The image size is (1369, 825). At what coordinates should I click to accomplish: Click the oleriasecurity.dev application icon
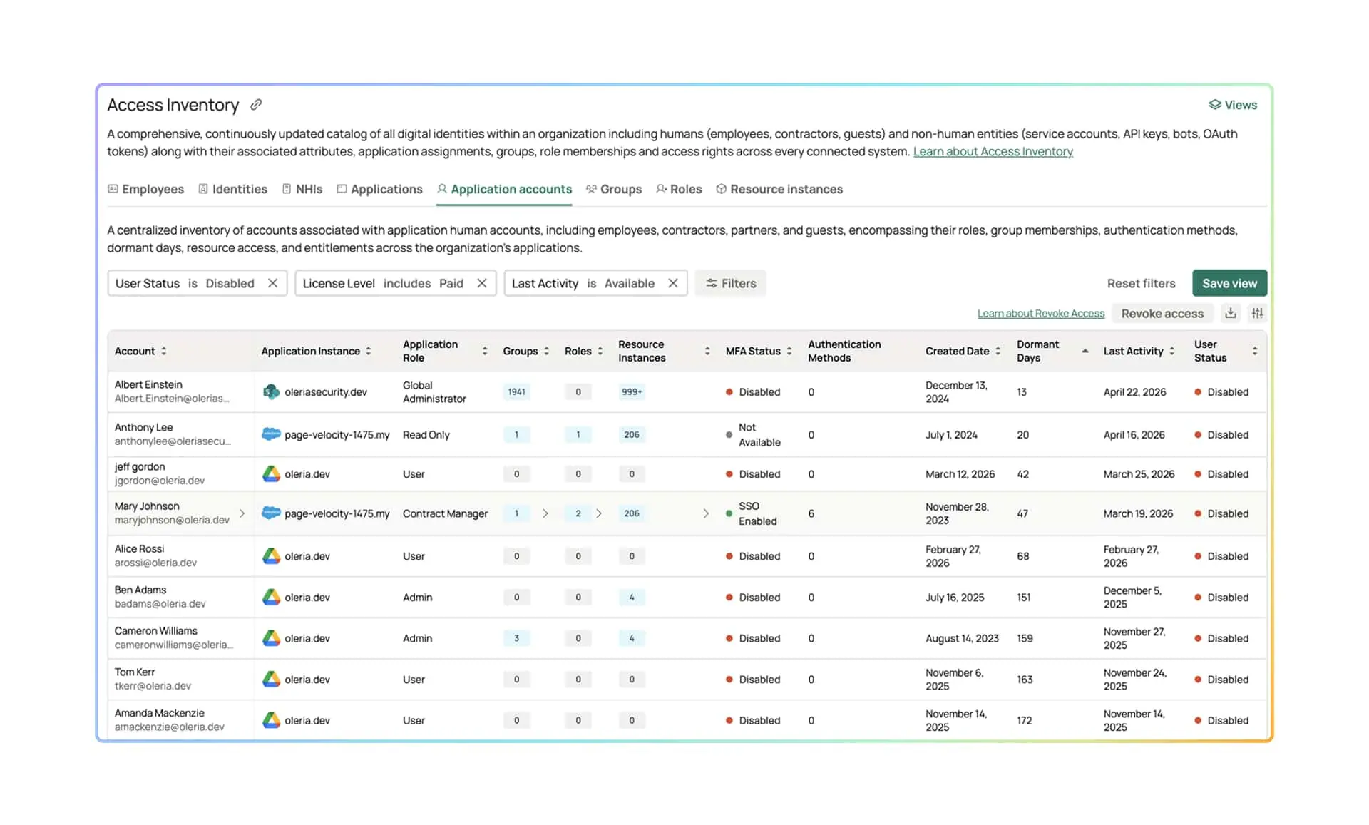pyautogui.click(x=271, y=392)
